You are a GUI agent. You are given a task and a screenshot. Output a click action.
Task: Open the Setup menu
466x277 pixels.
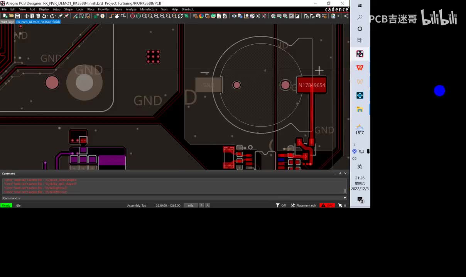(56, 9)
